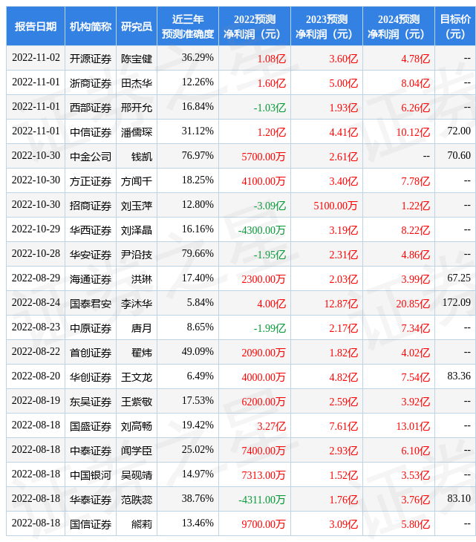Click the 49.09% accuracy value
Image resolution: width=476 pixels, height=542 pixels.
198,351
